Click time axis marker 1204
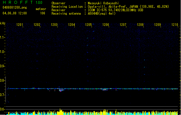Screen dimensions: 181x115 (72, 25)
